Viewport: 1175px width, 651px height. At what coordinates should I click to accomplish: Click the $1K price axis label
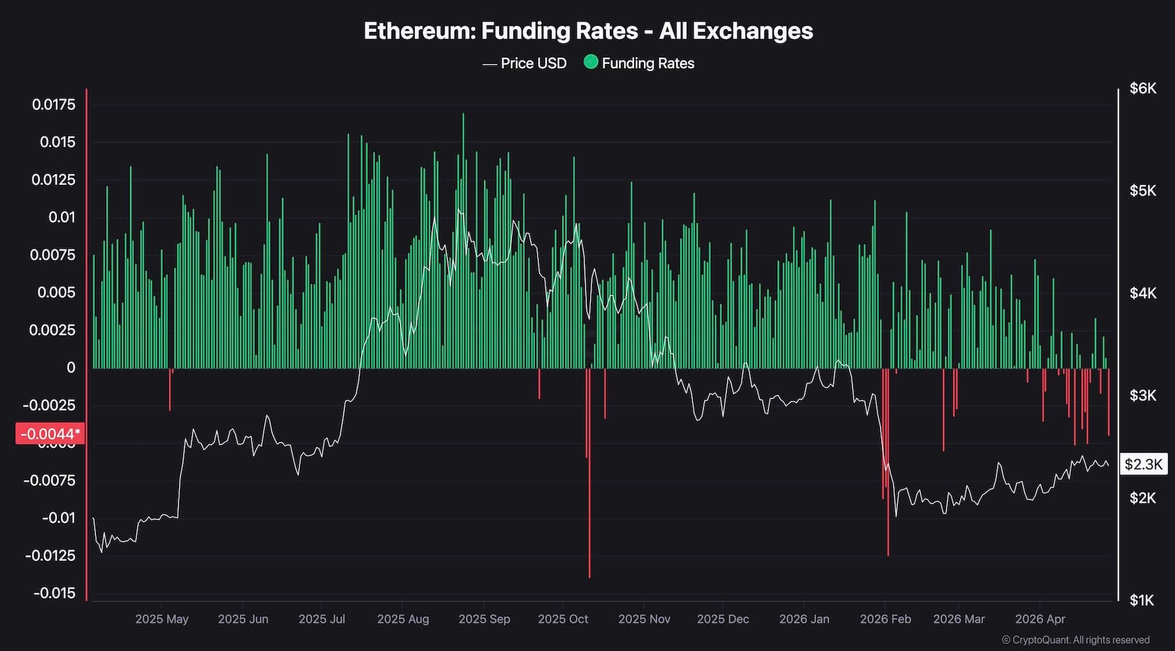(x=1143, y=600)
